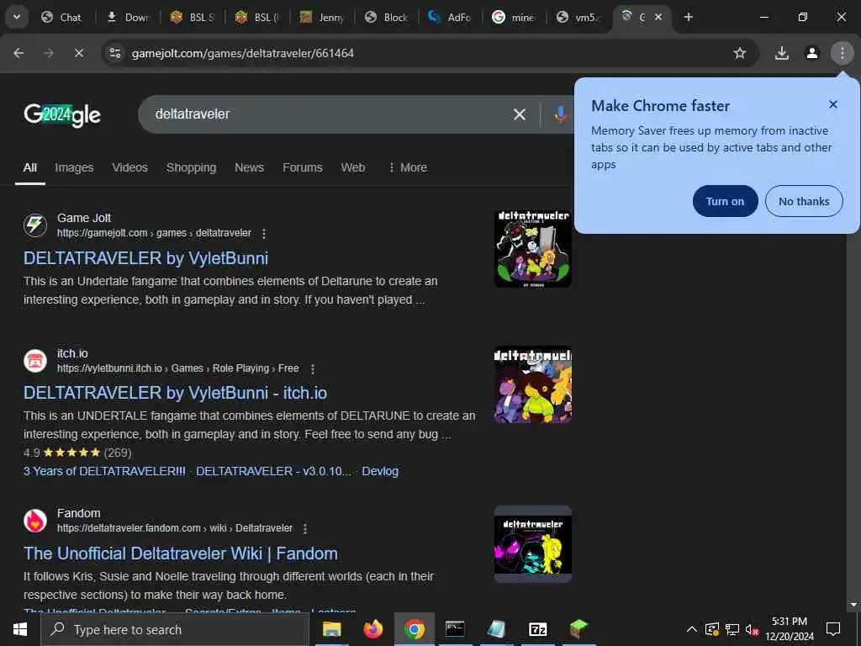The image size is (861, 646).
Task: Select the Forums search filter
Action: 303,167
